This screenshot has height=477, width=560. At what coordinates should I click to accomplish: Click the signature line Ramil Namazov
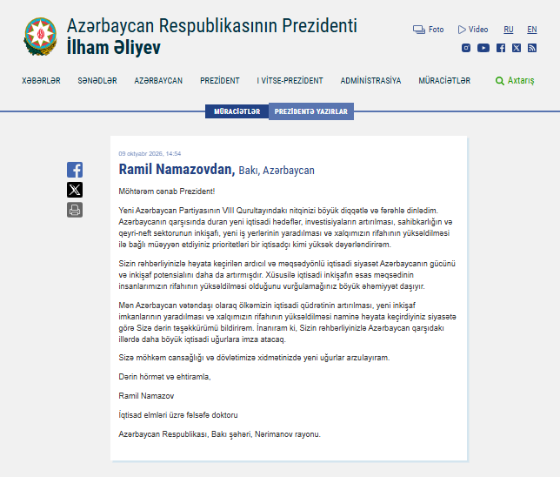146,396
